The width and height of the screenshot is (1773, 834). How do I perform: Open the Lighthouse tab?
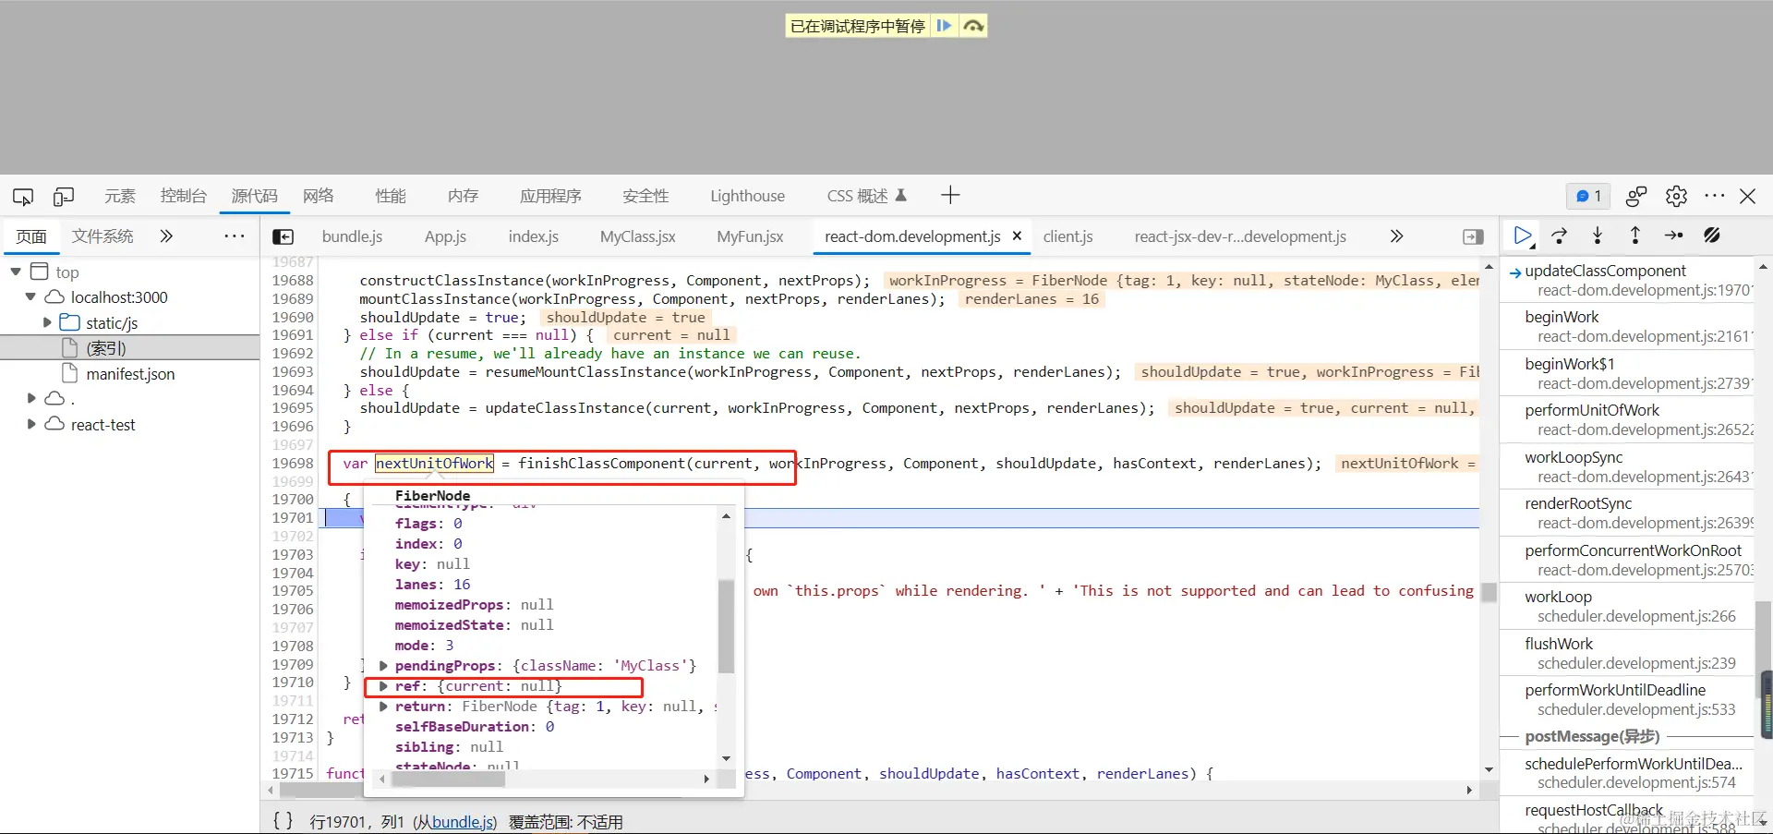[x=747, y=196]
